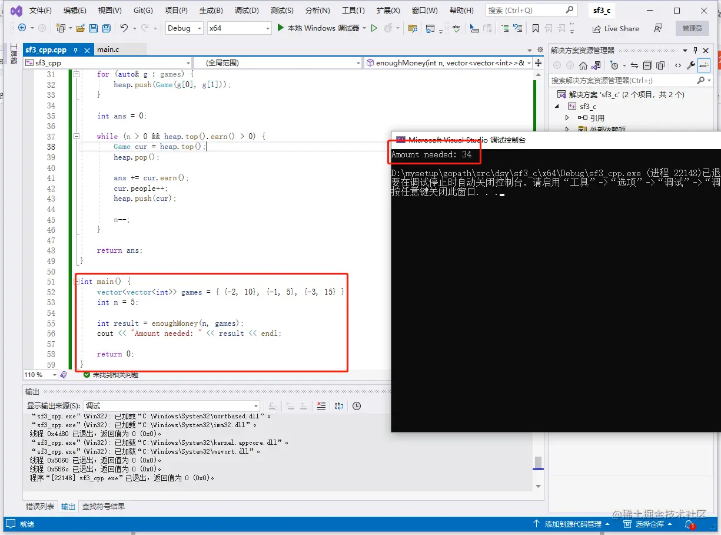Open the 全局范围 scope dropdown
Screen dimensions: 721x535
(x=278, y=62)
